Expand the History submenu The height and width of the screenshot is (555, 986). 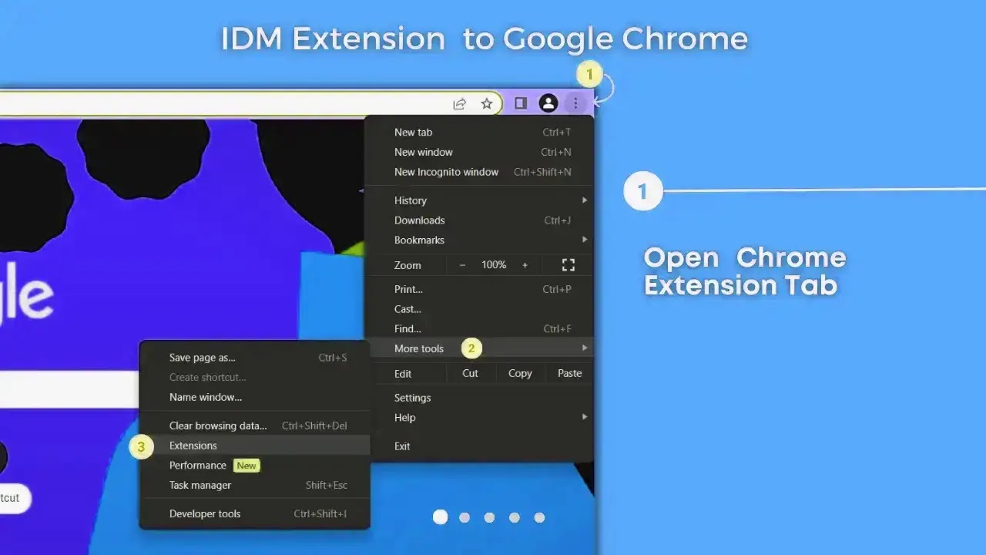point(479,200)
